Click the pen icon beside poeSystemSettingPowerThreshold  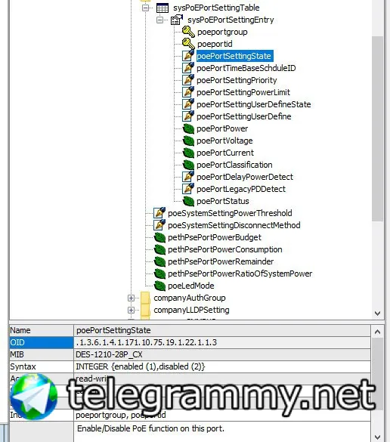tap(159, 213)
